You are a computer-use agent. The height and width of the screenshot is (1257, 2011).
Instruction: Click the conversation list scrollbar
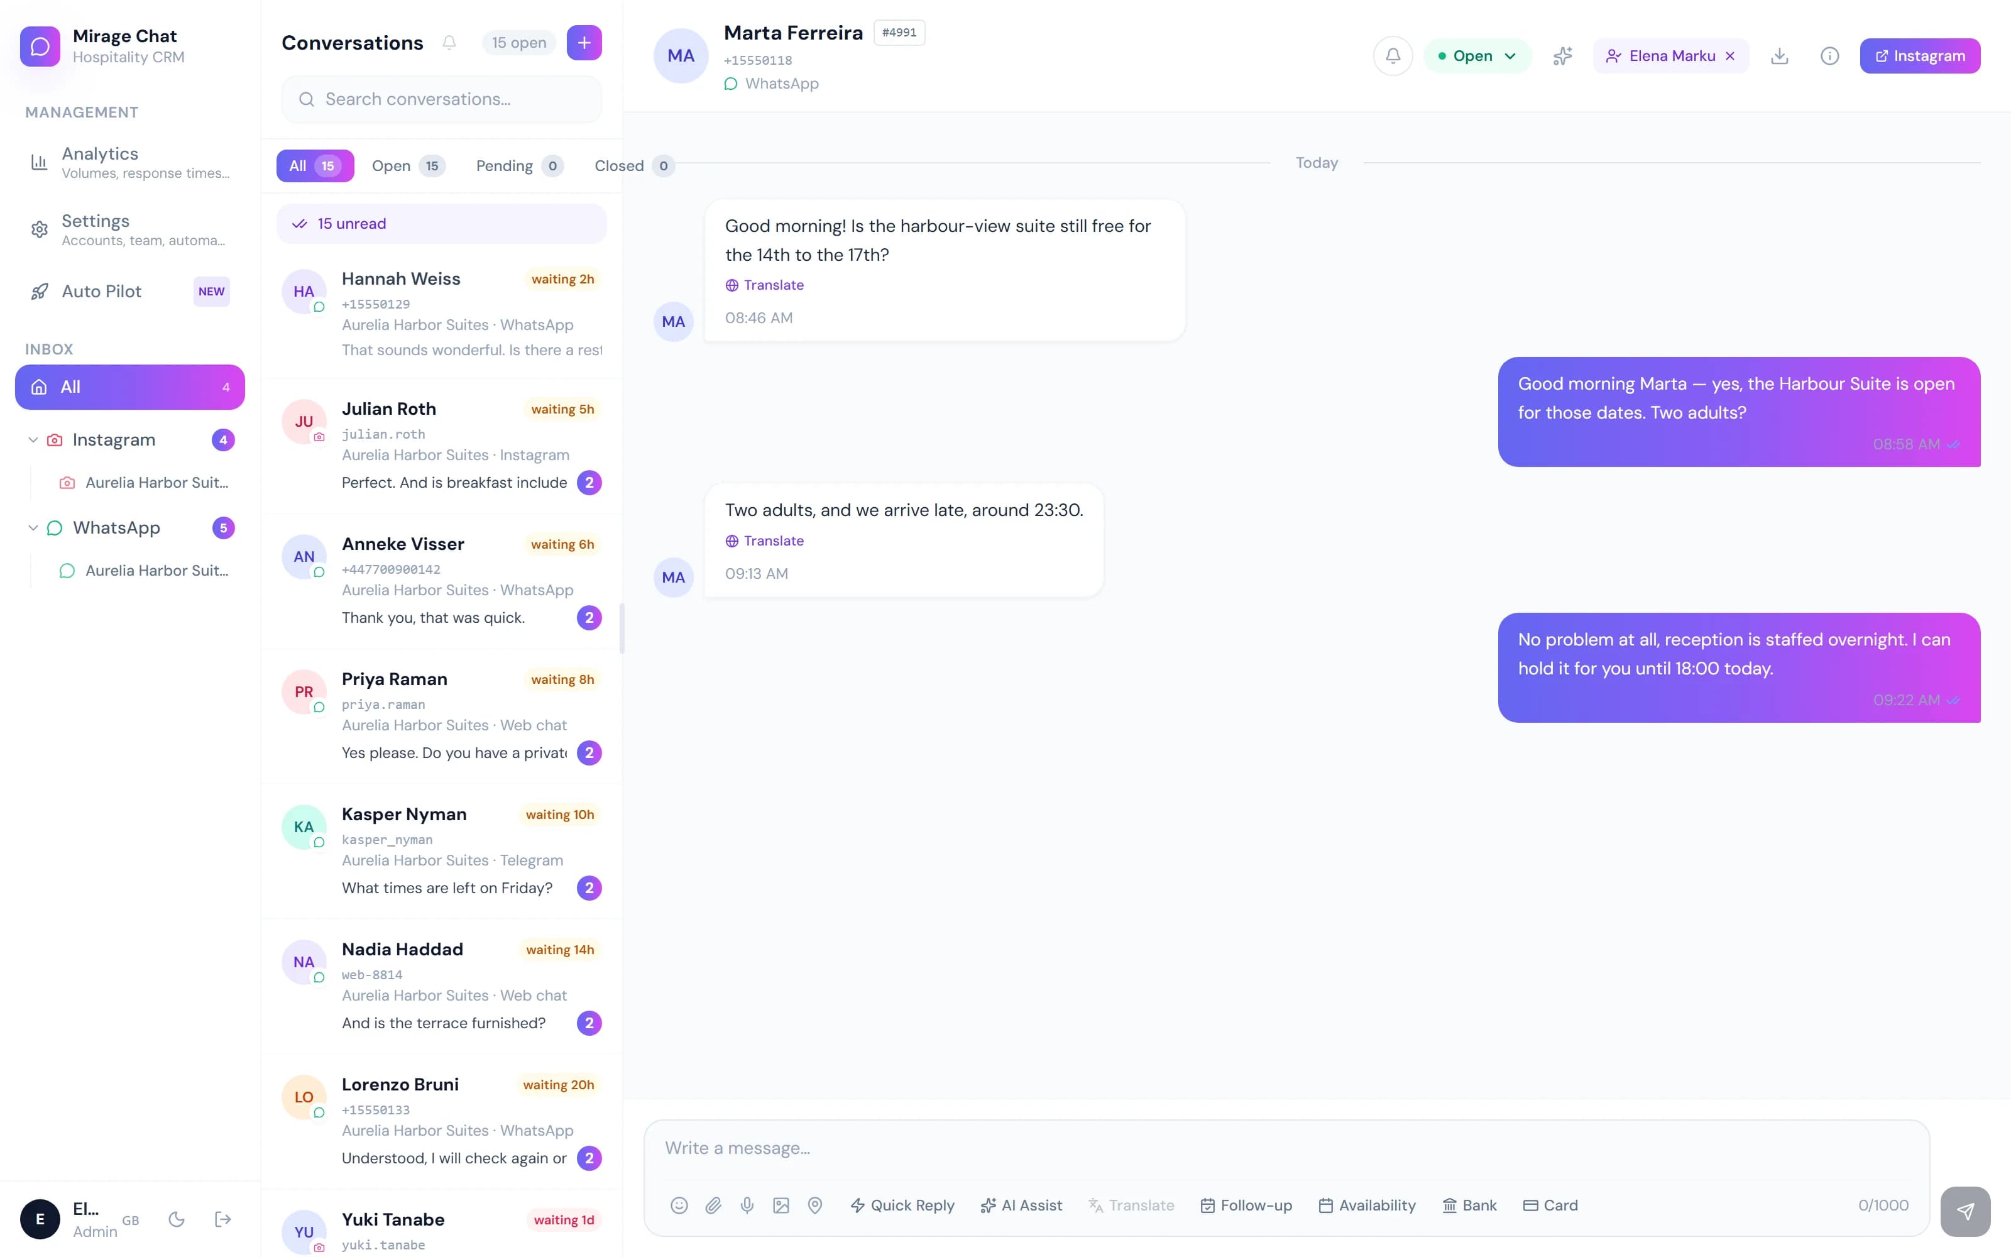coord(622,628)
